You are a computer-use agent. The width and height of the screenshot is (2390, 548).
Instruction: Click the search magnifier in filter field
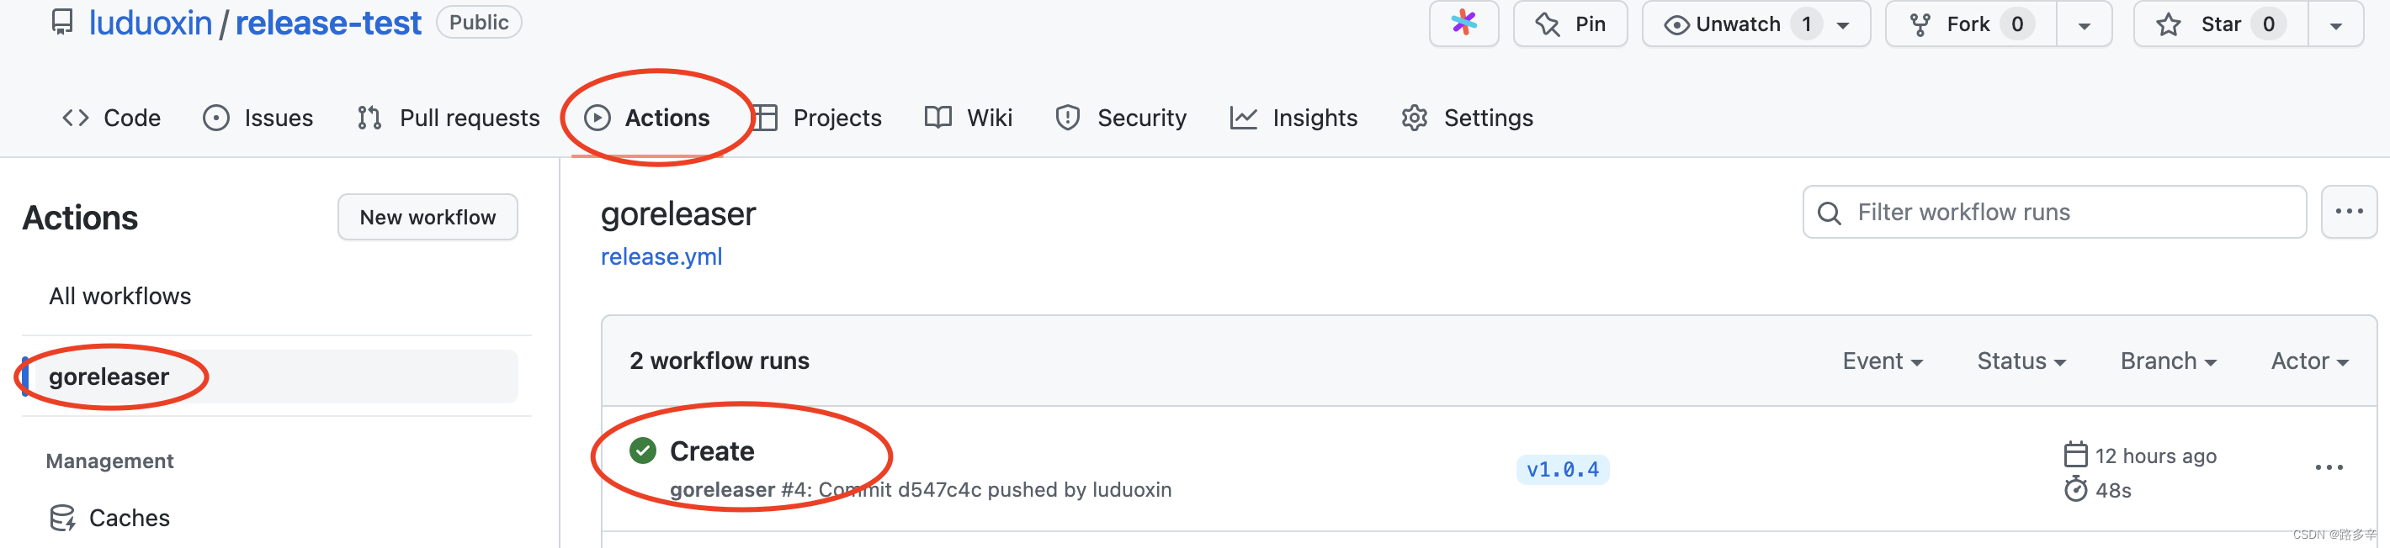1829,213
